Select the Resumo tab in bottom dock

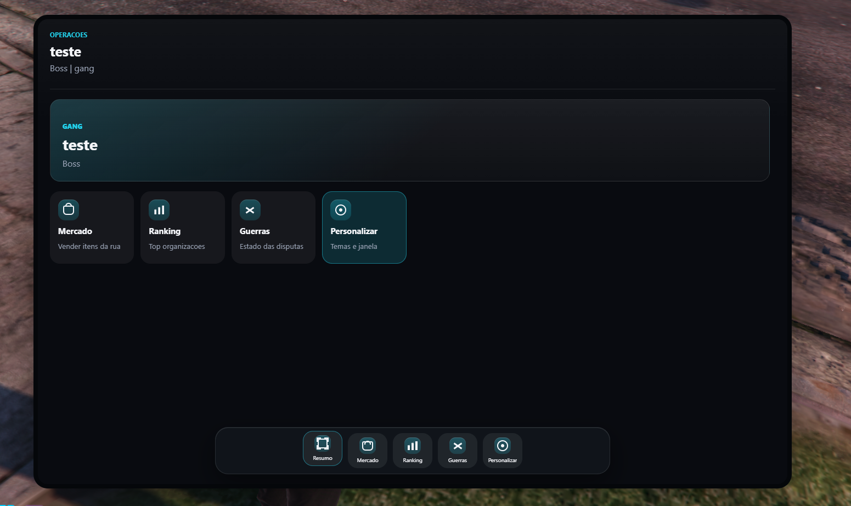323,448
